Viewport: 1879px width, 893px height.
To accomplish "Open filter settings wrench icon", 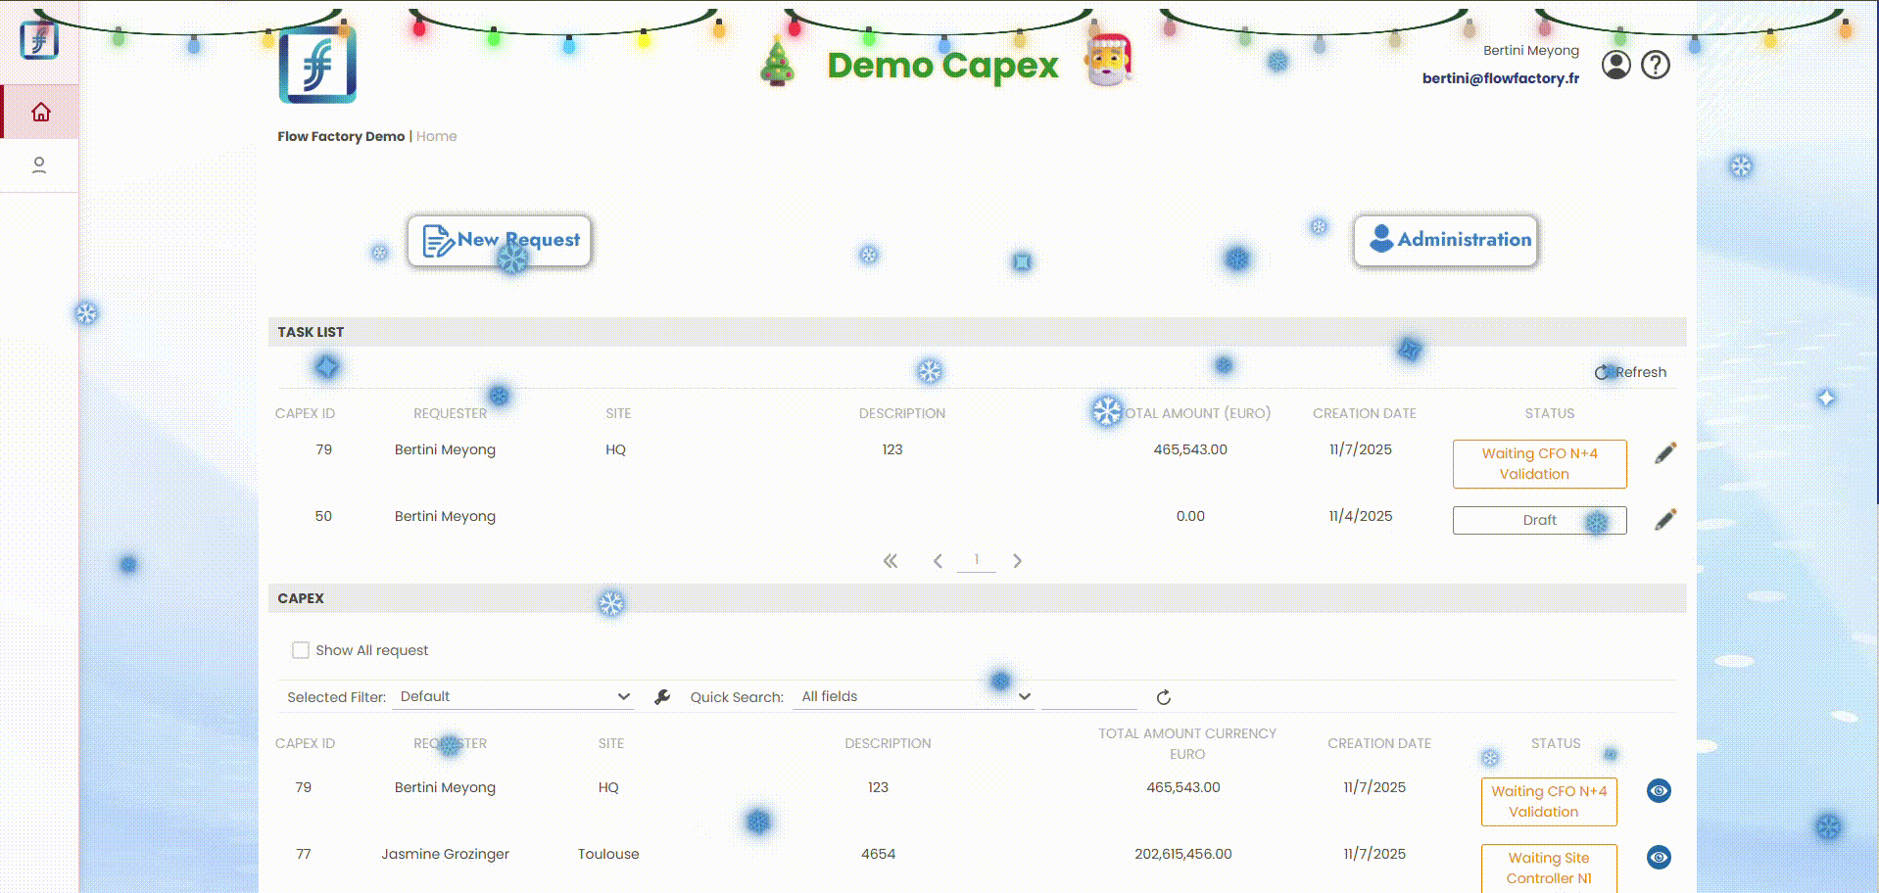I will pos(662,697).
